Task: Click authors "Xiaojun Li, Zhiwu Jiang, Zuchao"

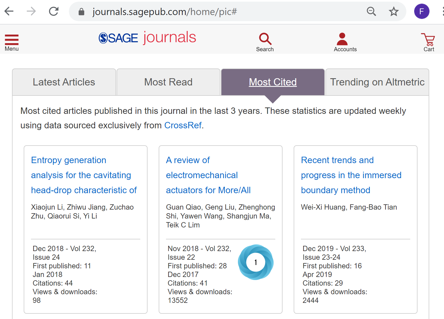Action: pos(82,207)
